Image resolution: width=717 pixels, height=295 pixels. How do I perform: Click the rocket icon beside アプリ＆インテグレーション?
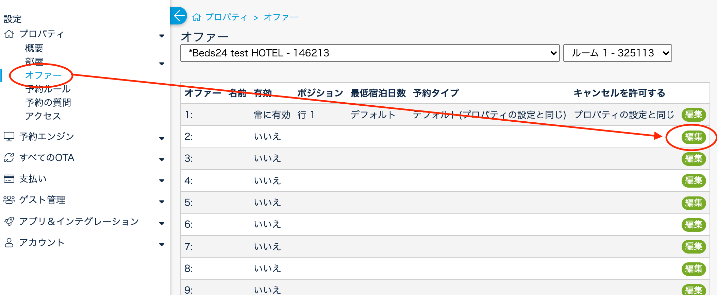(9, 222)
